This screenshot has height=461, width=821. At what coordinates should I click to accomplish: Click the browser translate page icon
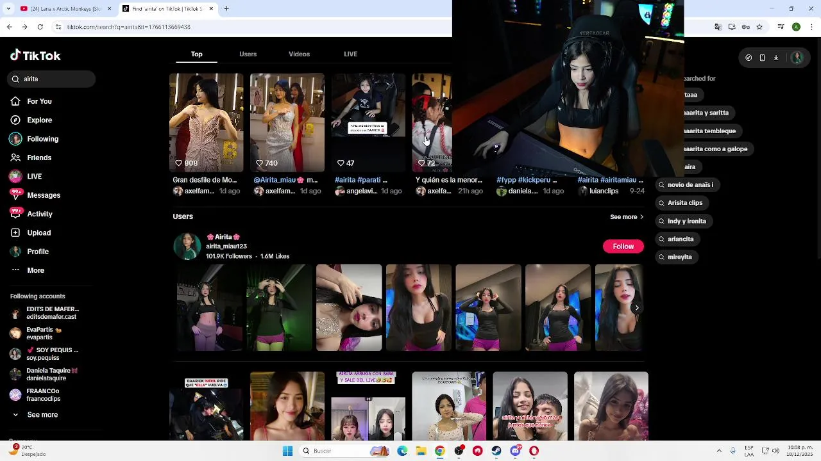click(x=718, y=27)
